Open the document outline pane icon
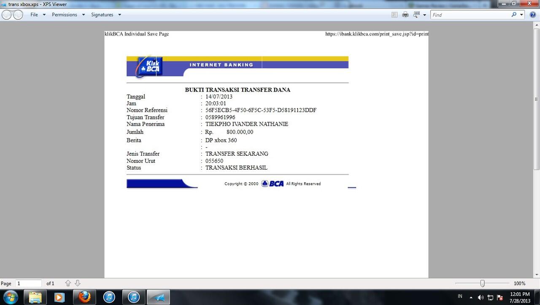The width and height of the screenshot is (540, 305). [x=394, y=15]
